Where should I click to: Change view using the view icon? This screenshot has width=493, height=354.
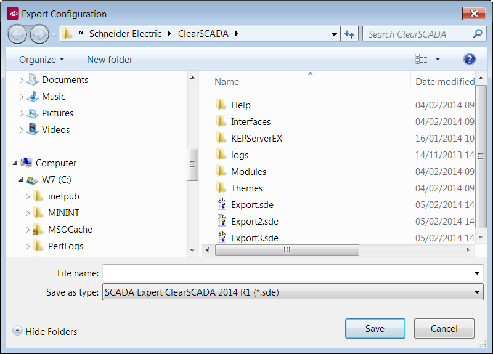click(x=422, y=59)
